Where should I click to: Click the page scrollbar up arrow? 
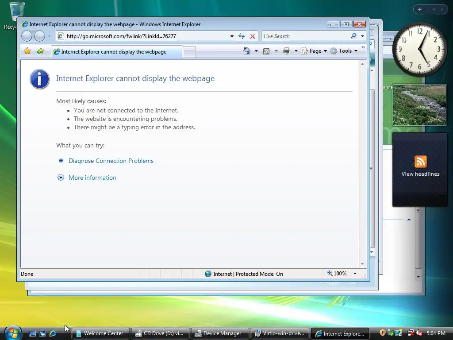[x=362, y=64]
